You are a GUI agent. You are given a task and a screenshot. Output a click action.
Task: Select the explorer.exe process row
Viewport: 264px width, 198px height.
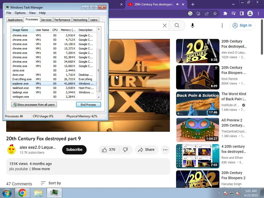click(x=54, y=84)
